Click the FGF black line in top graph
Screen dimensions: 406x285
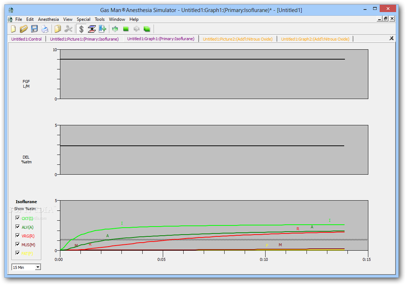click(x=203, y=59)
